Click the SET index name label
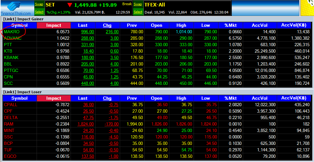314x162 pixels. [x=50, y=5]
